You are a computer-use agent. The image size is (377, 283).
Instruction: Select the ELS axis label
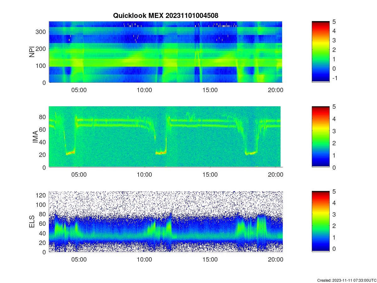(32, 222)
